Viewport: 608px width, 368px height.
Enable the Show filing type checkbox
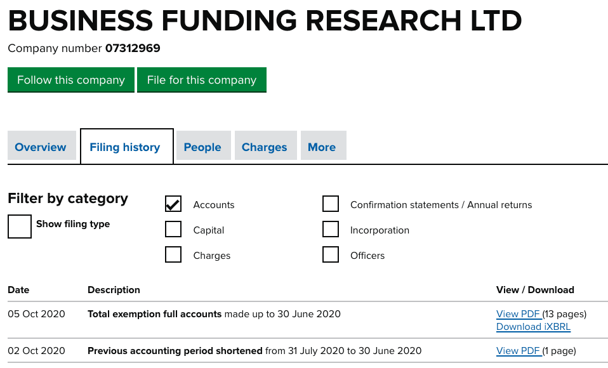(x=20, y=227)
